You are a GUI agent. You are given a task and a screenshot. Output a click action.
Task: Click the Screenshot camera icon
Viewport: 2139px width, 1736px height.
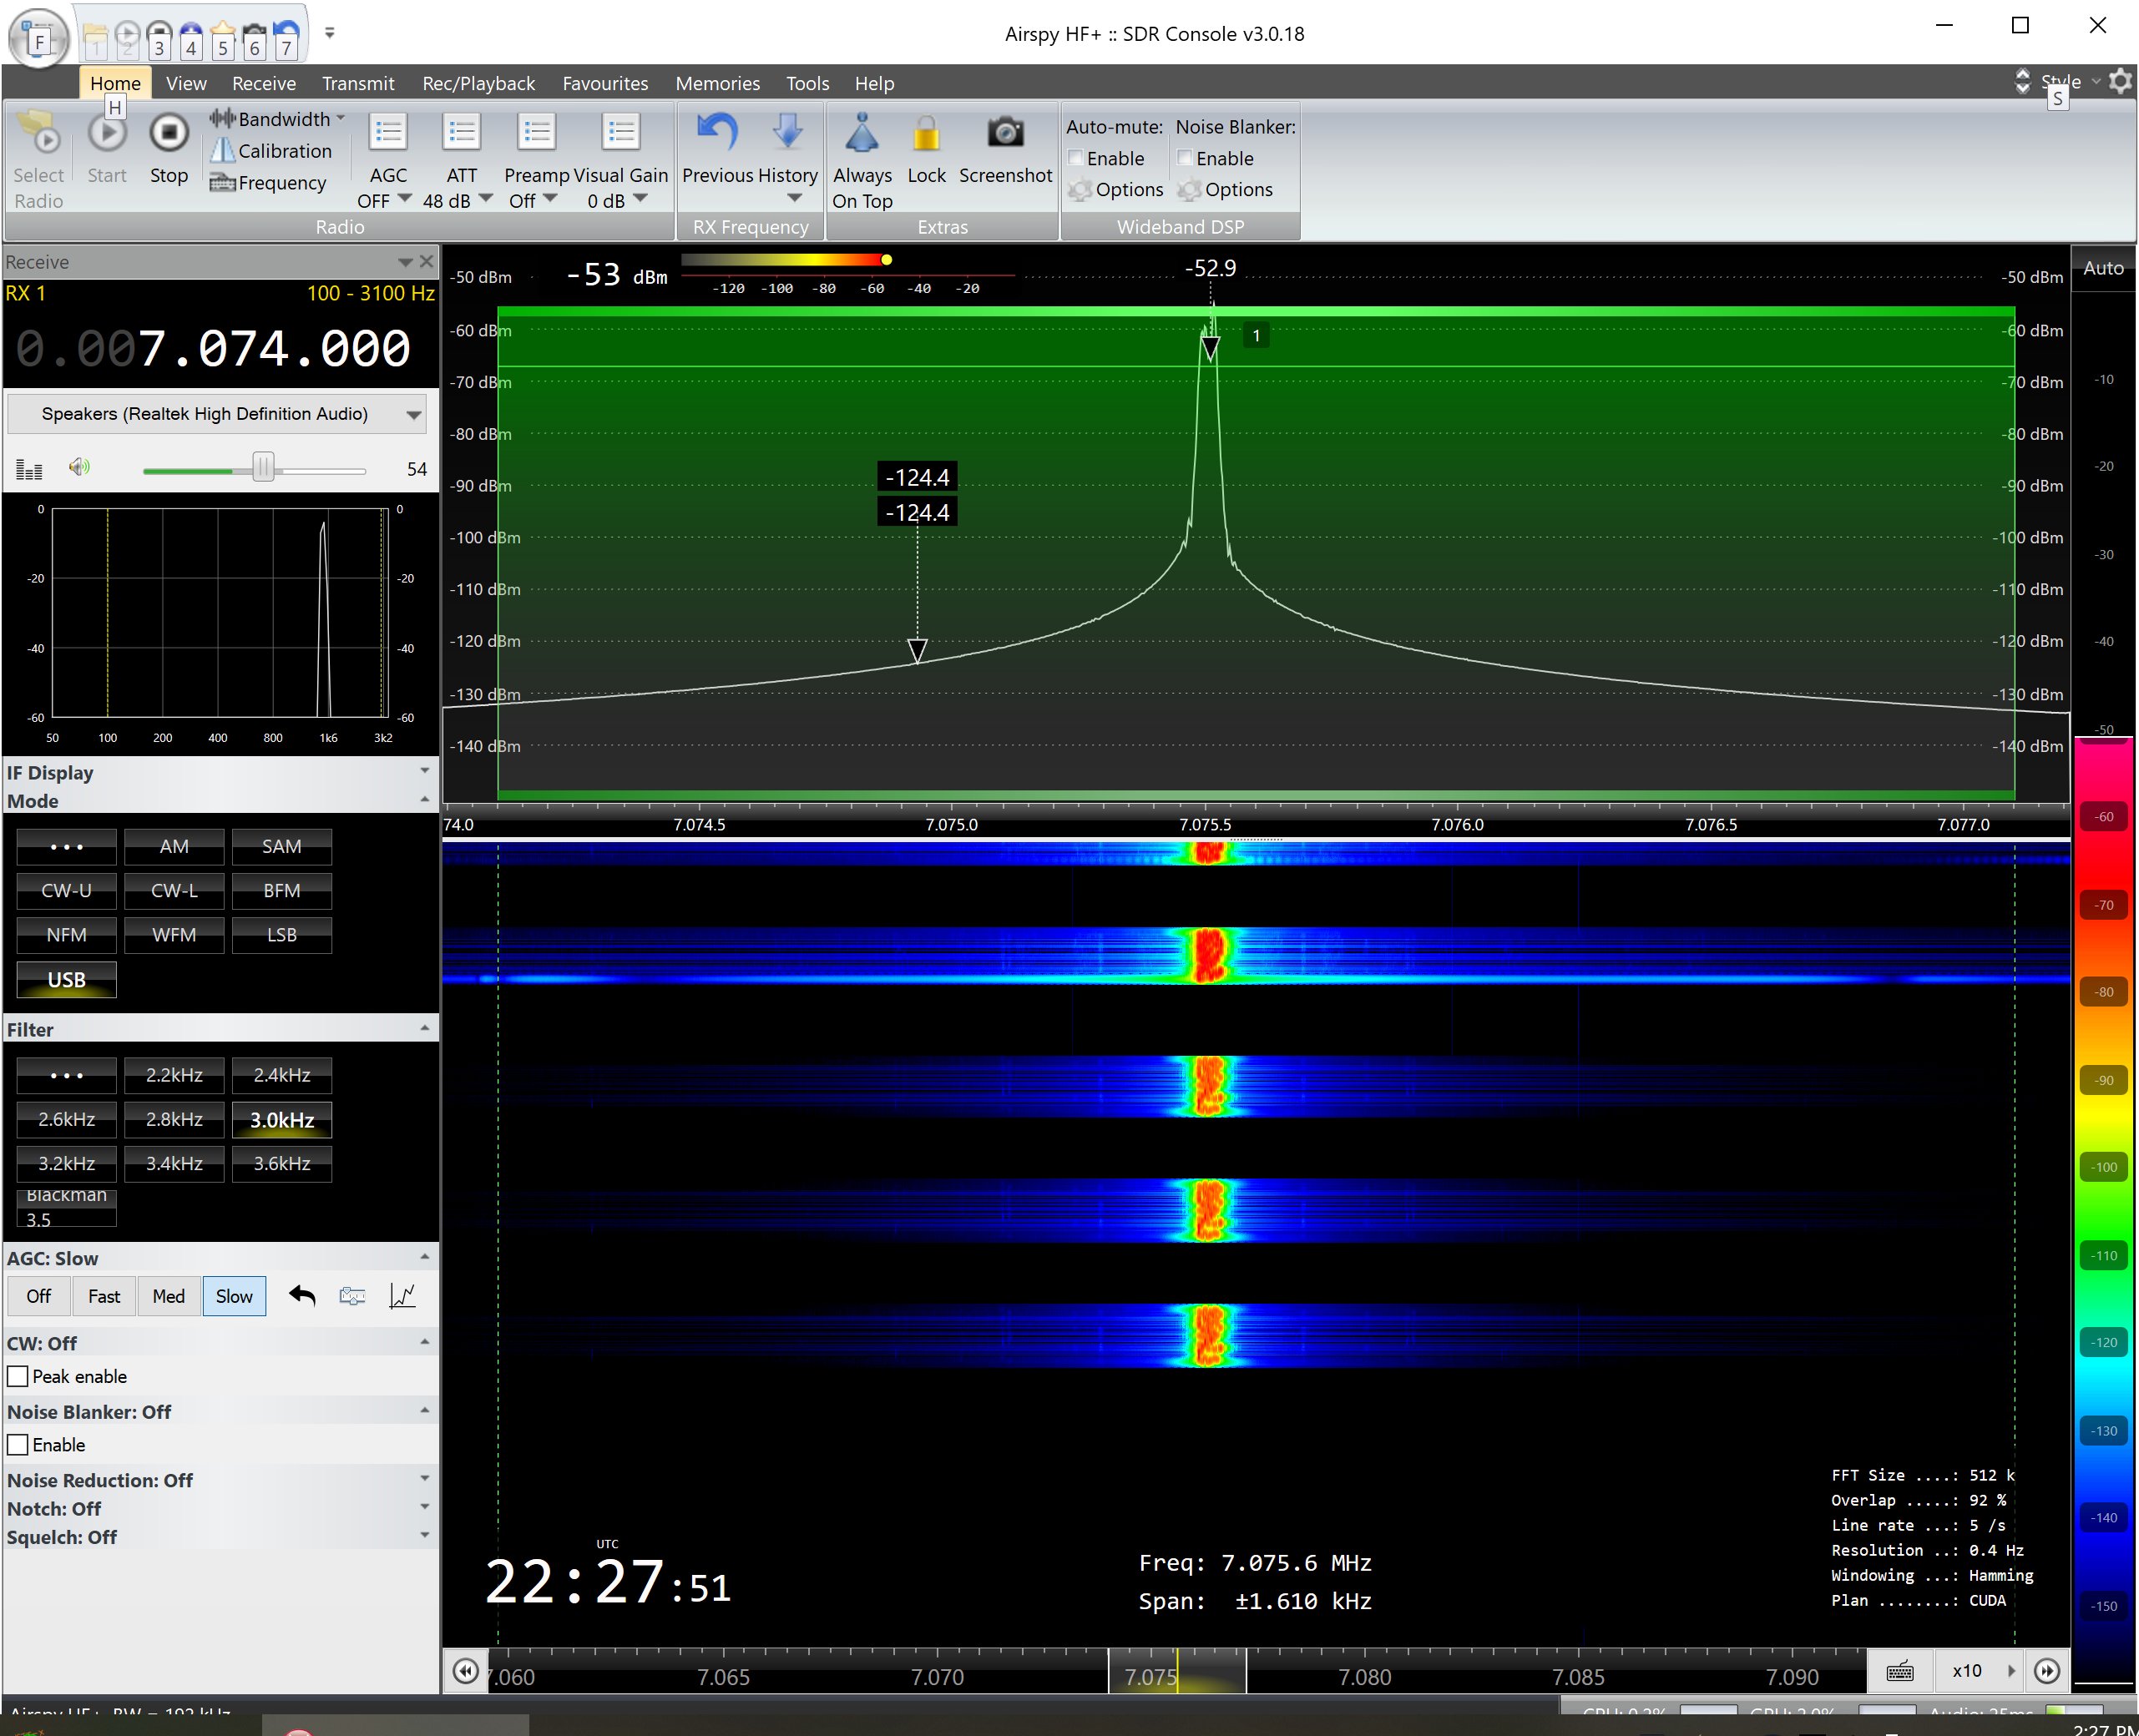[1004, 132]
